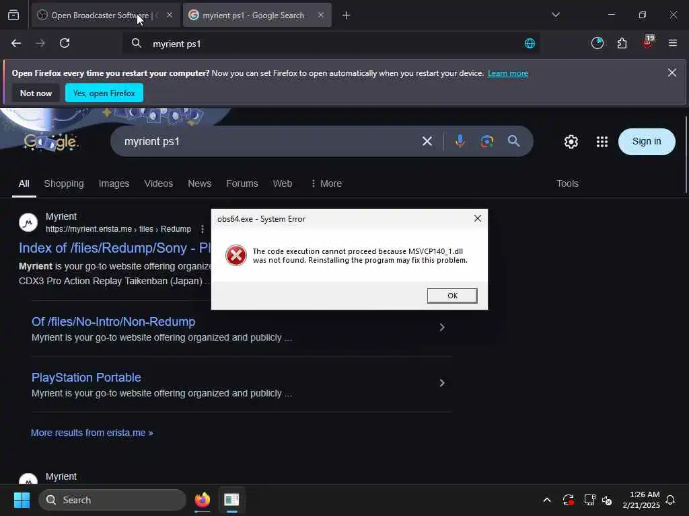
Task: Click More results from erista.me link
Action: (x=92, y=433)
